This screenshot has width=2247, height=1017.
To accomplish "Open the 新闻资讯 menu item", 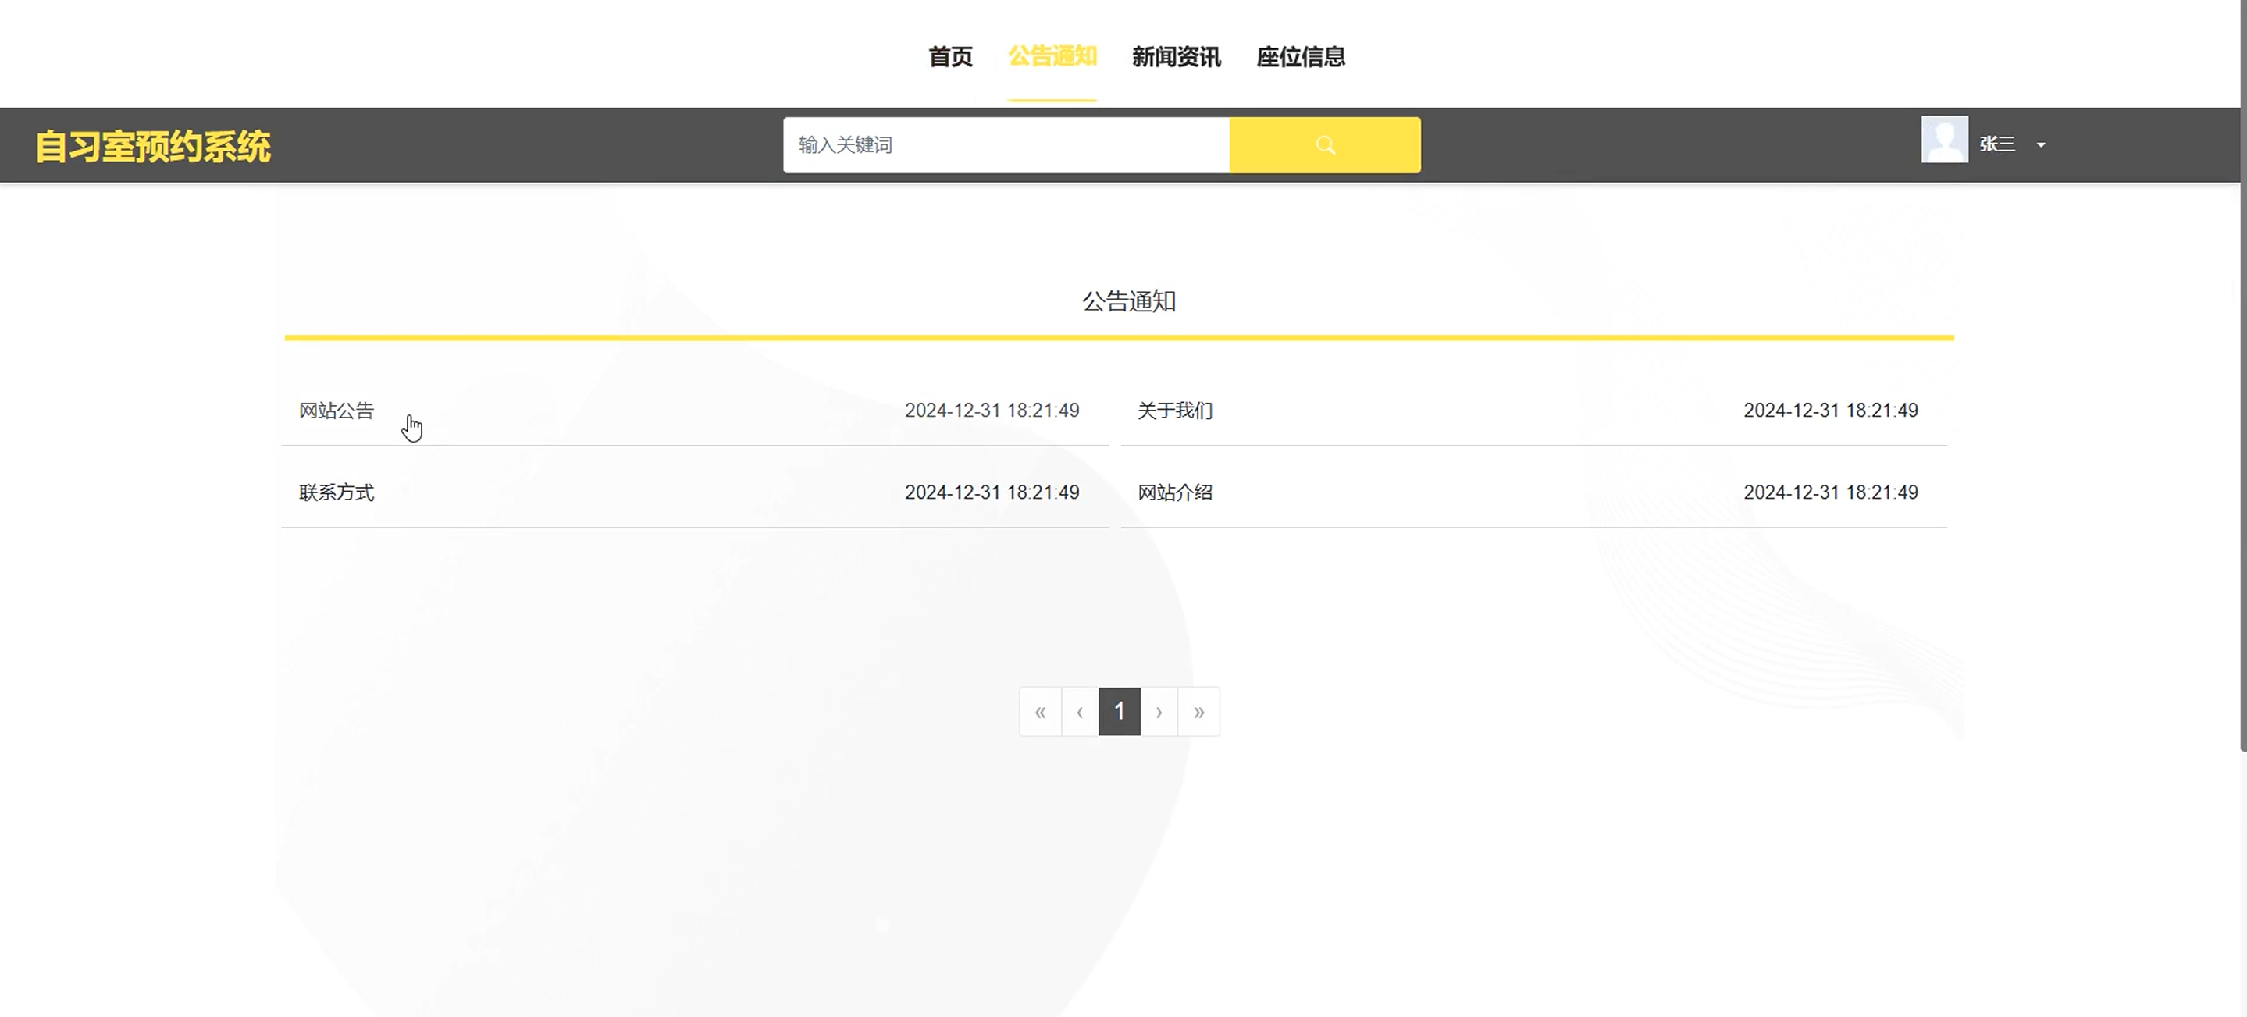I will pyautogui.click(x=1176, y=57).
